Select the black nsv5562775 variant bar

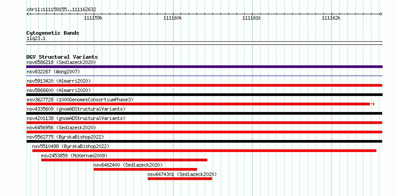(204, 141)
